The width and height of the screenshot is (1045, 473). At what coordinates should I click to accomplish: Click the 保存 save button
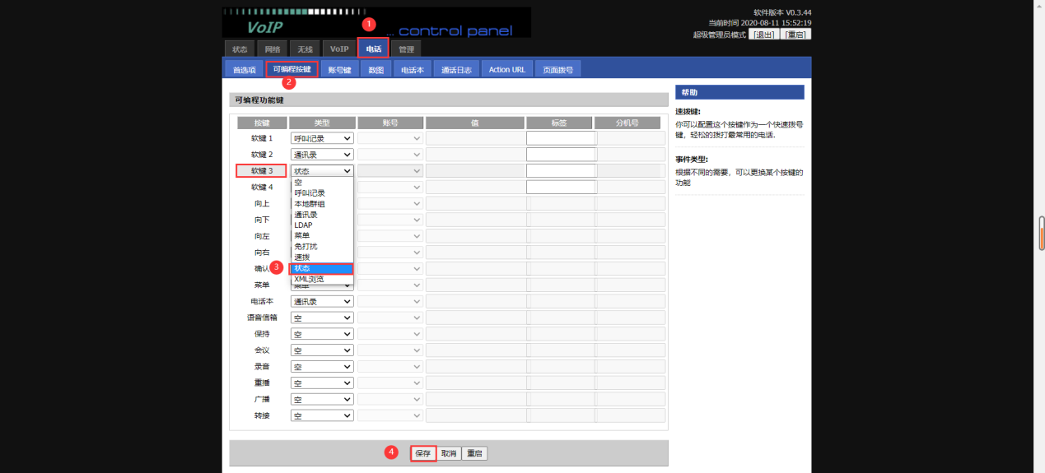422,453
